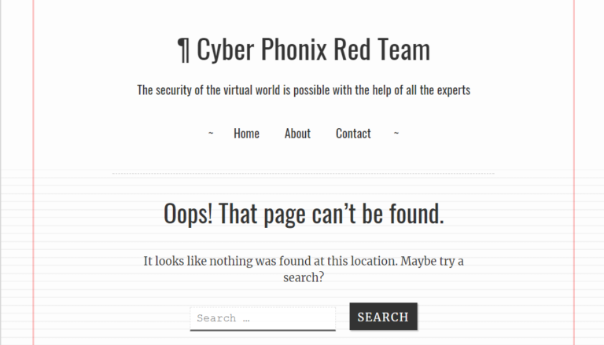Click the tilde left of Home
604x345 pixels.
tap(211, 134)
